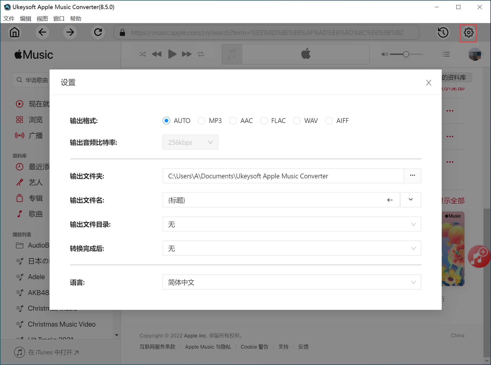
Task: Open 专辑 albums library
Action: pyautogui.click(x=29, y=198)
